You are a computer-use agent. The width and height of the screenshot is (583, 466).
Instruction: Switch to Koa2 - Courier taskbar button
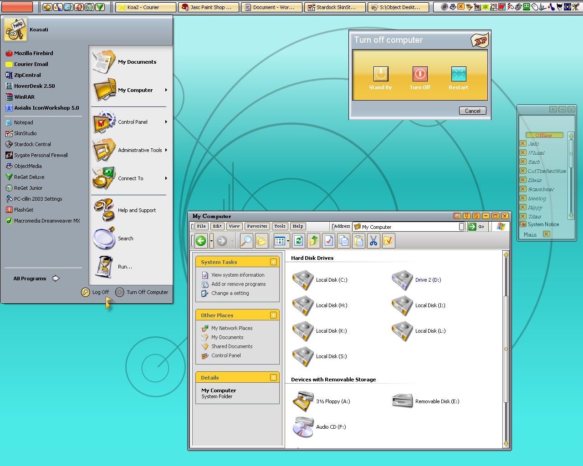pyautogui.click(x=146, y=7)
